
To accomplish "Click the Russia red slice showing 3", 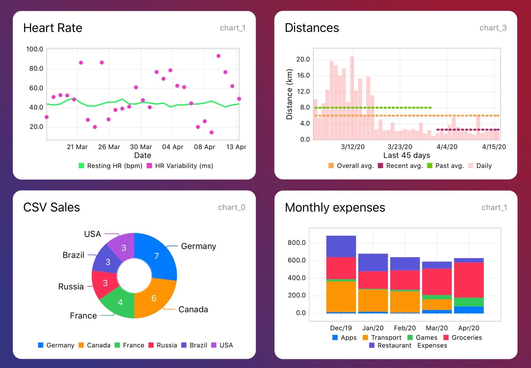I will click(105, 283).
